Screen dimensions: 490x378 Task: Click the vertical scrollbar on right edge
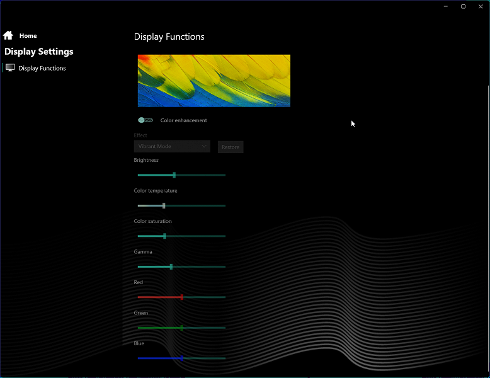488,228
